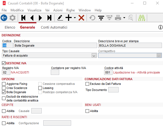The image size is (163, 127).
Task: Click the Descrizione field Bolla Doganale
Action: pos(55,45)
